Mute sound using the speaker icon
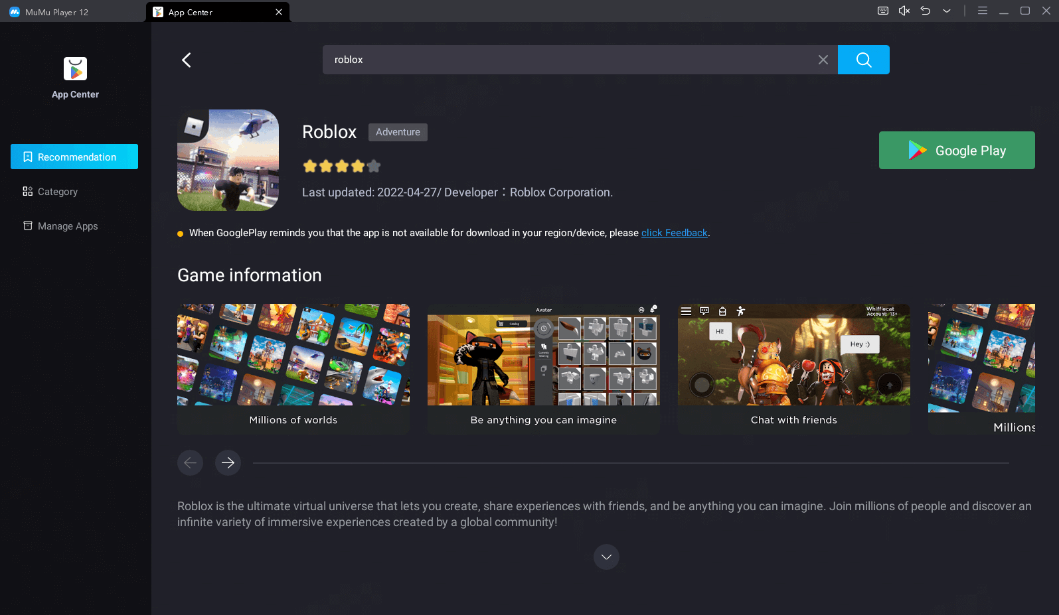 [904, 11]
